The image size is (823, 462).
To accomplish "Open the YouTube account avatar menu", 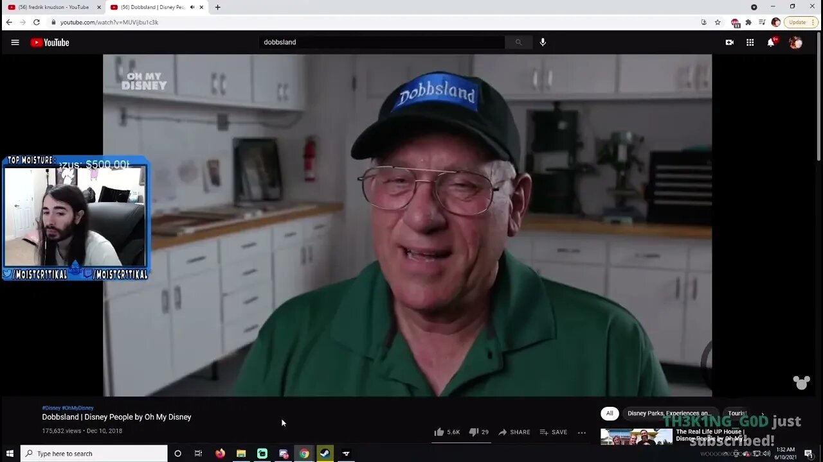I will point(796,42).
